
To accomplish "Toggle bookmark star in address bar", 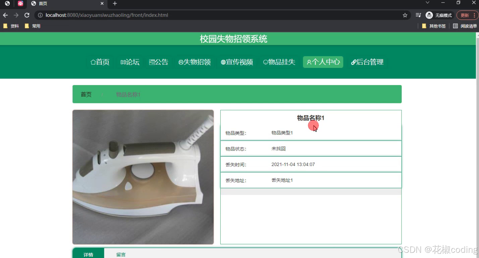I will 405,15.
